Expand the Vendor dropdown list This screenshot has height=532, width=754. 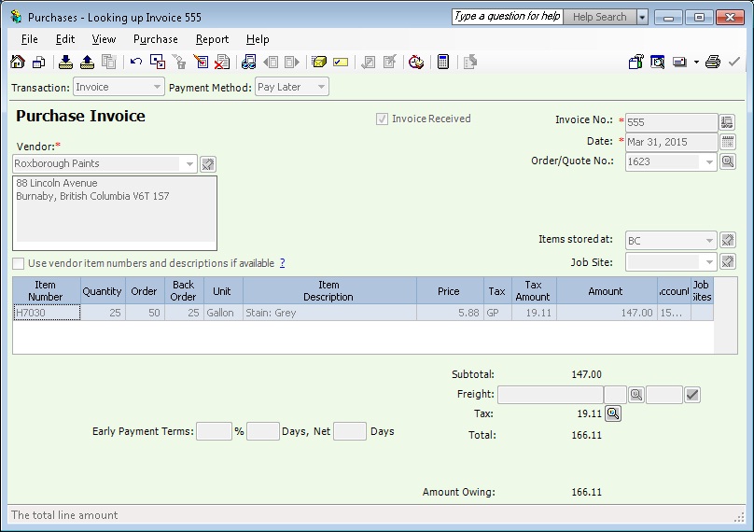point(189,164)
